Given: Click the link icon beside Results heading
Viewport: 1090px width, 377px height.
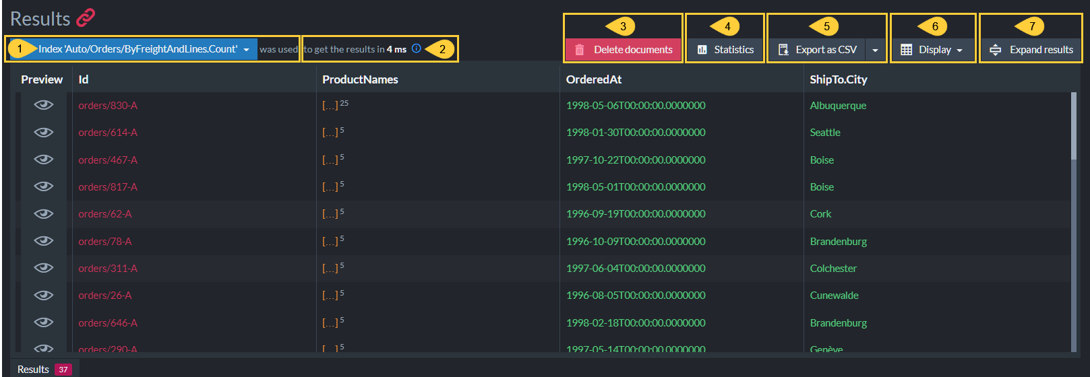Looking at the screenshot, I should point(86,18).
